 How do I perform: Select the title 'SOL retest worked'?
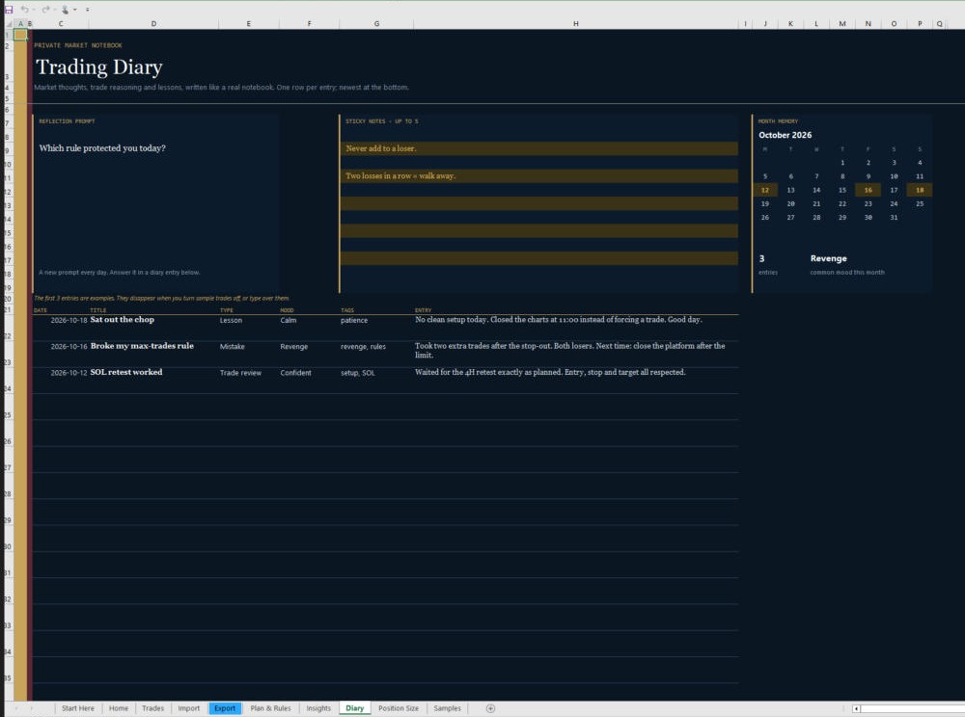coord(126,372)
